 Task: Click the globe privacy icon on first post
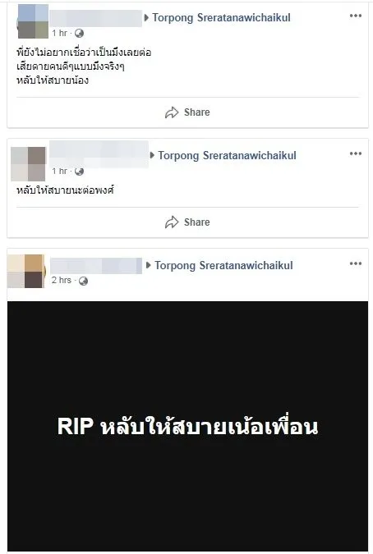pyautogui.click(x=79, y=33)
